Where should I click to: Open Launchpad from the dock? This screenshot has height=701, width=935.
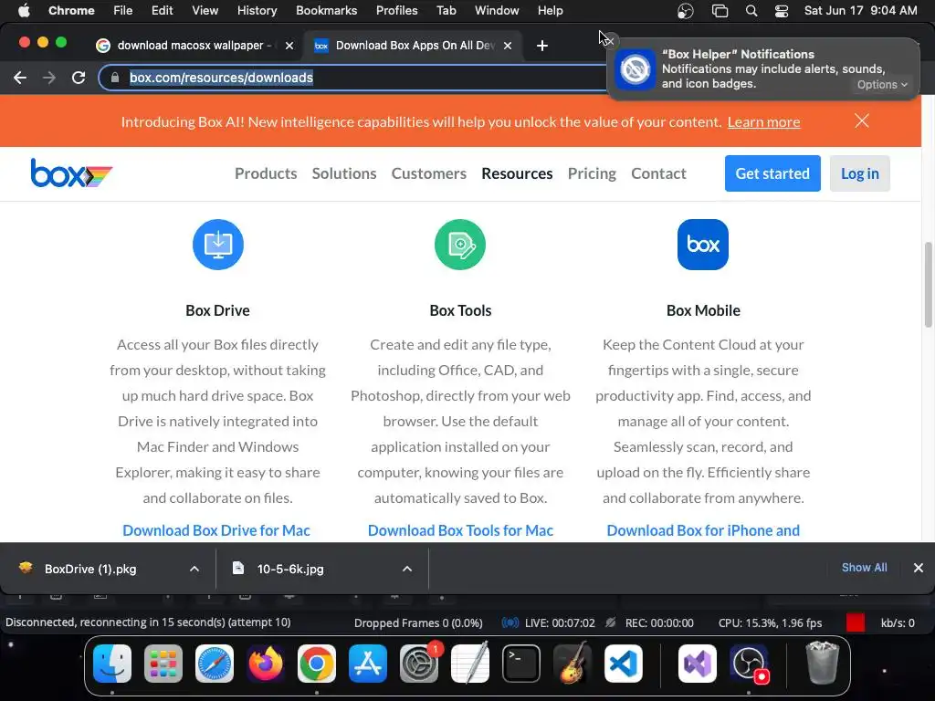(x=163, y=664)
